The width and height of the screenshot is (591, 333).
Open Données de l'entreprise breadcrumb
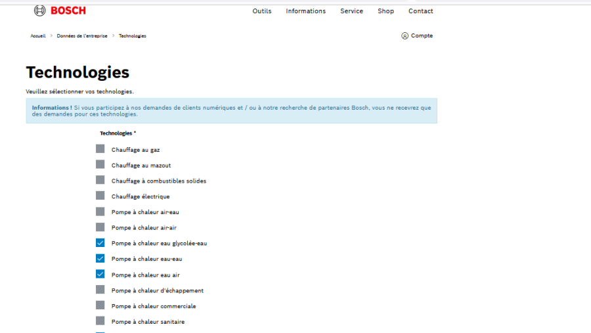click(x=82, y=36)
